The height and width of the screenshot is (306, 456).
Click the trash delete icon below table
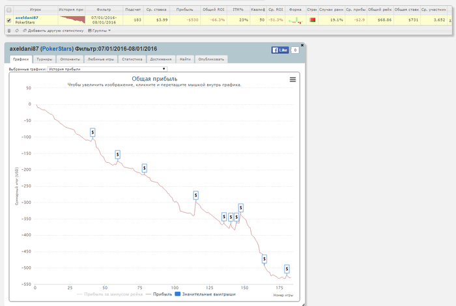coord(9,31)
